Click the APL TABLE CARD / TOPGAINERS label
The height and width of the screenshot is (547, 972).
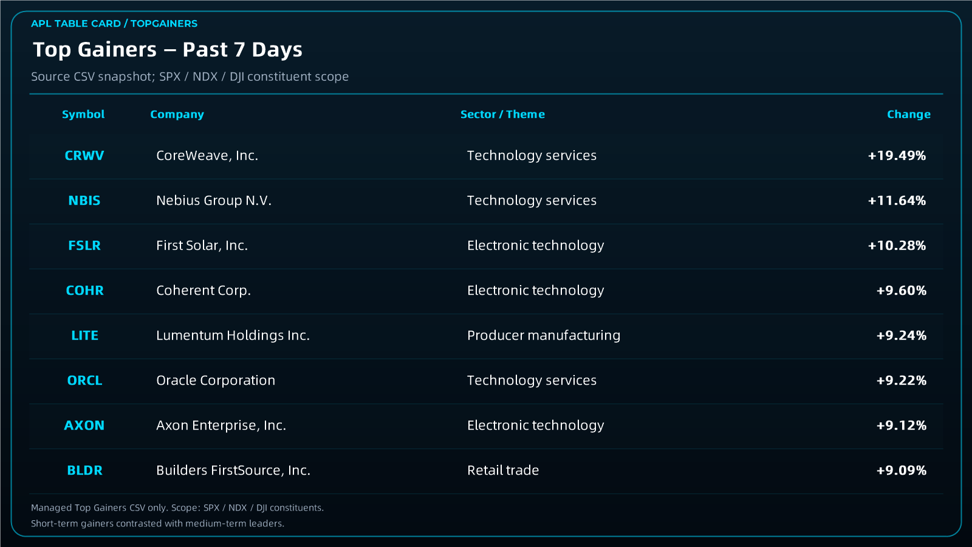[x=114, y=24]
